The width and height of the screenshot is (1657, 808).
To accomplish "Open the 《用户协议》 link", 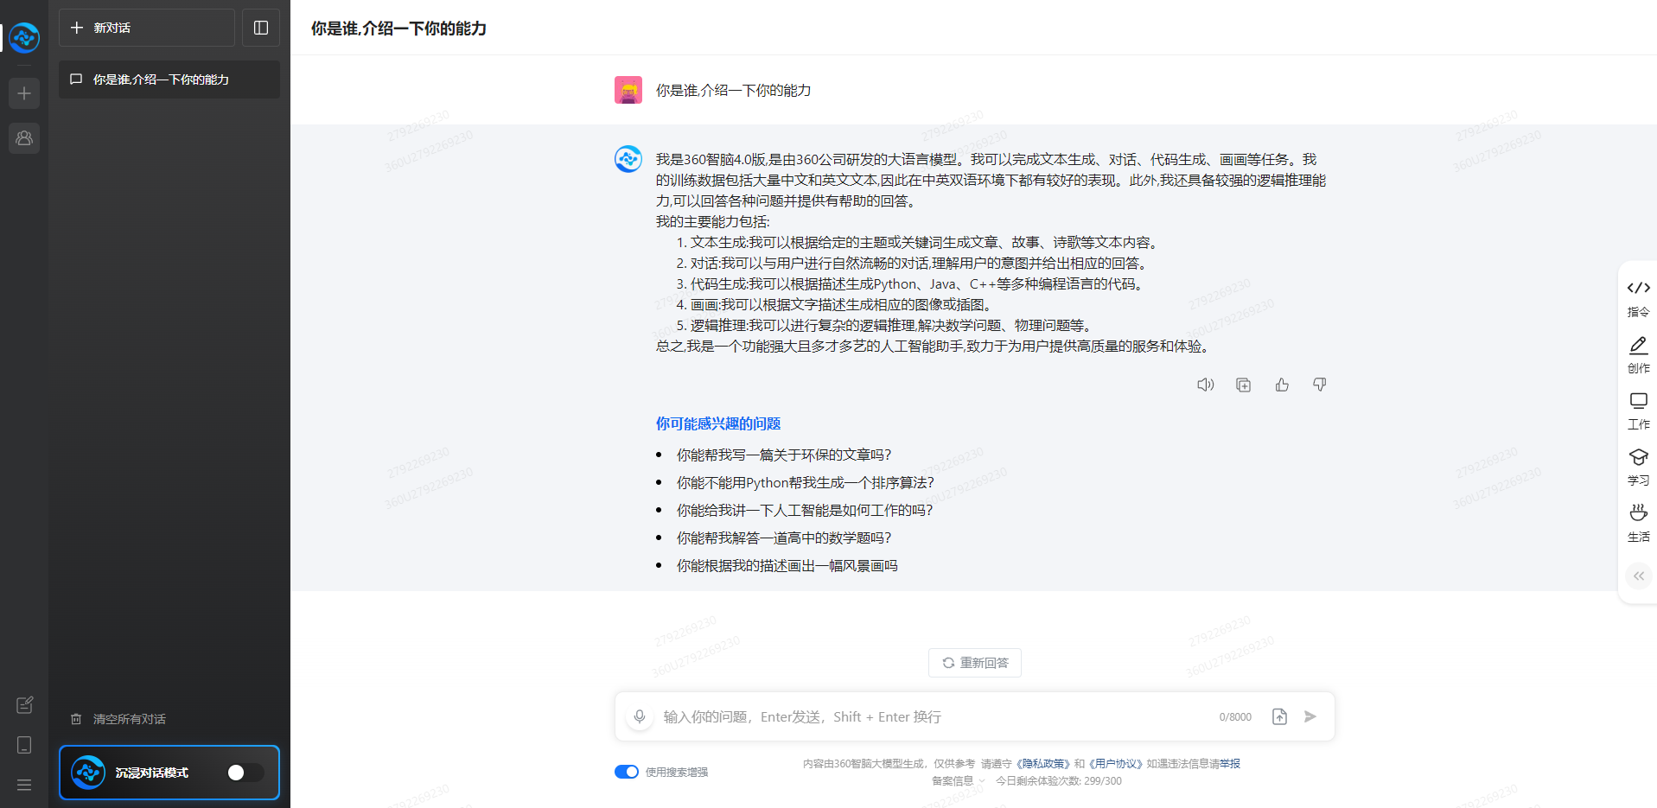I will click(1114, 764).
